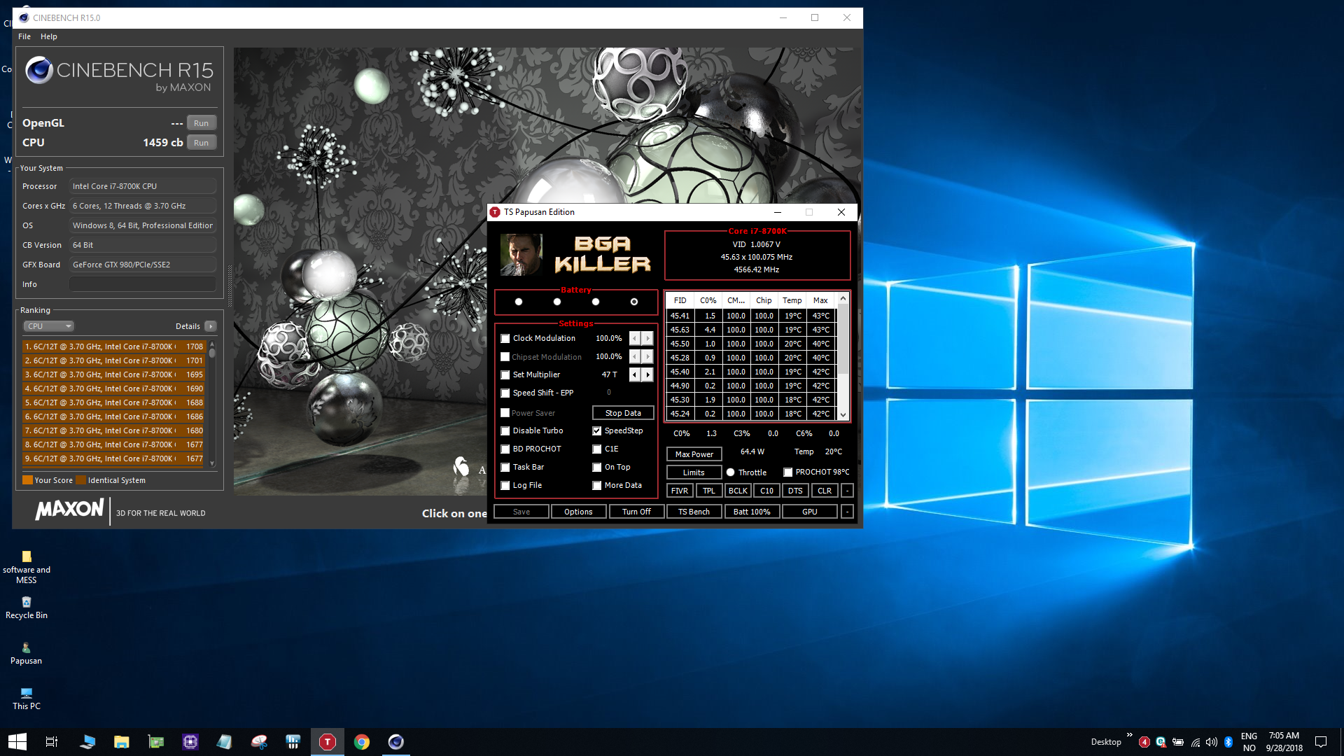Viewport: 1344px width, 756px height.
Task: Decrease Set Multiplier with left arrow
Action: point(635,374)
